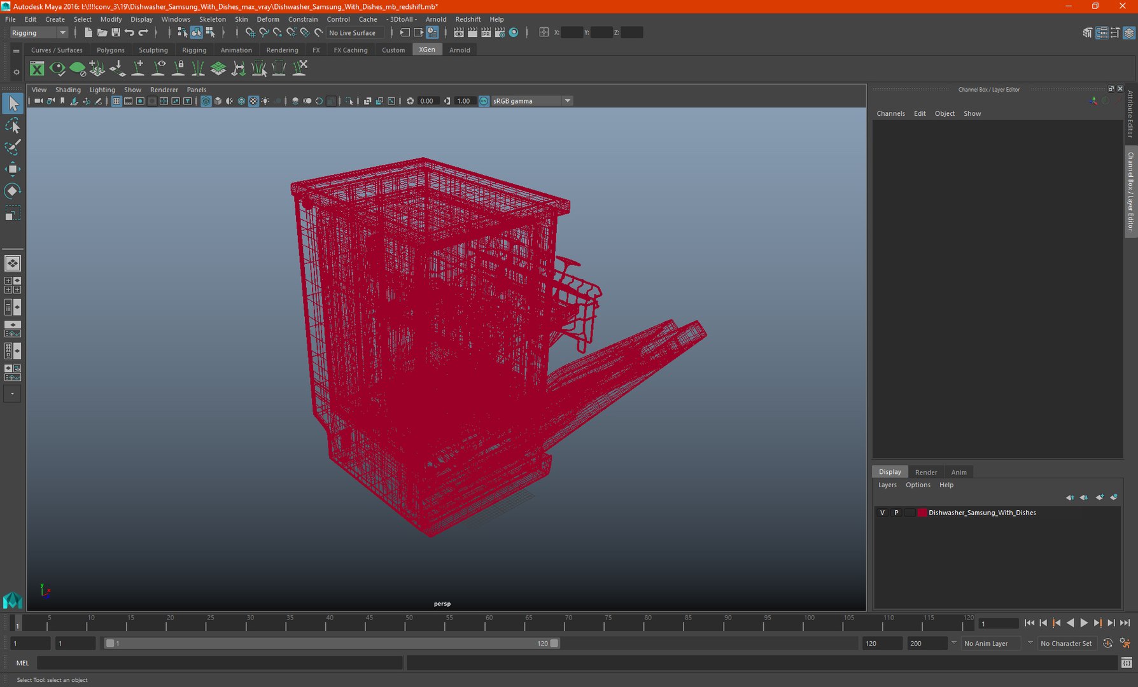
Task: Move selected layer down
Action: click(x=1084, y=497)
